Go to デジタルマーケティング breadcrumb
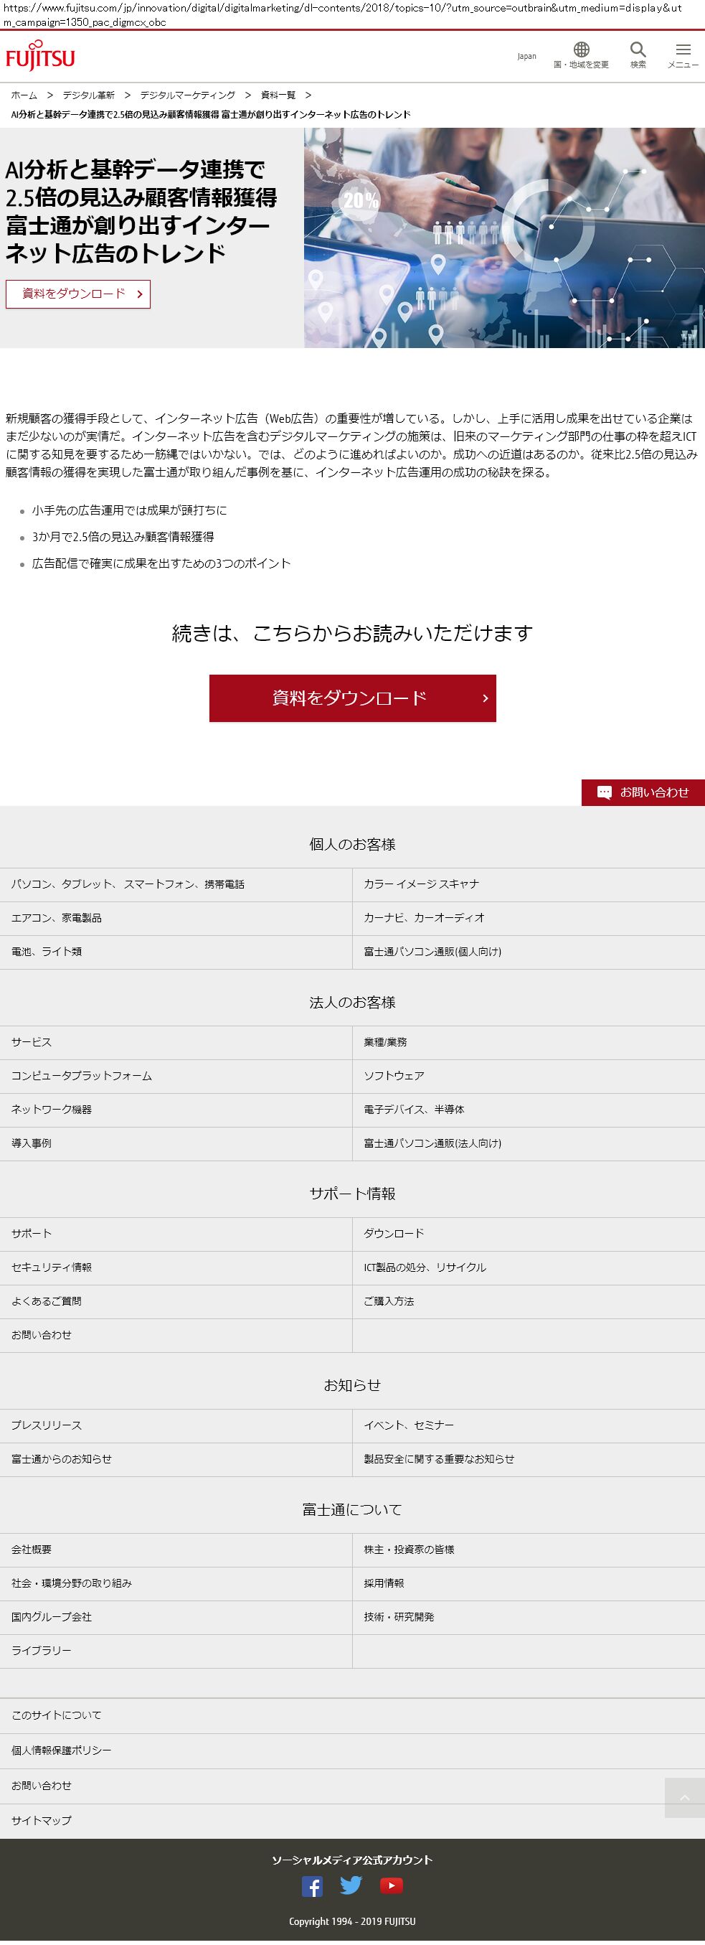The height and width of the screenshot is (1945, 705). click(x=188, y=95)
